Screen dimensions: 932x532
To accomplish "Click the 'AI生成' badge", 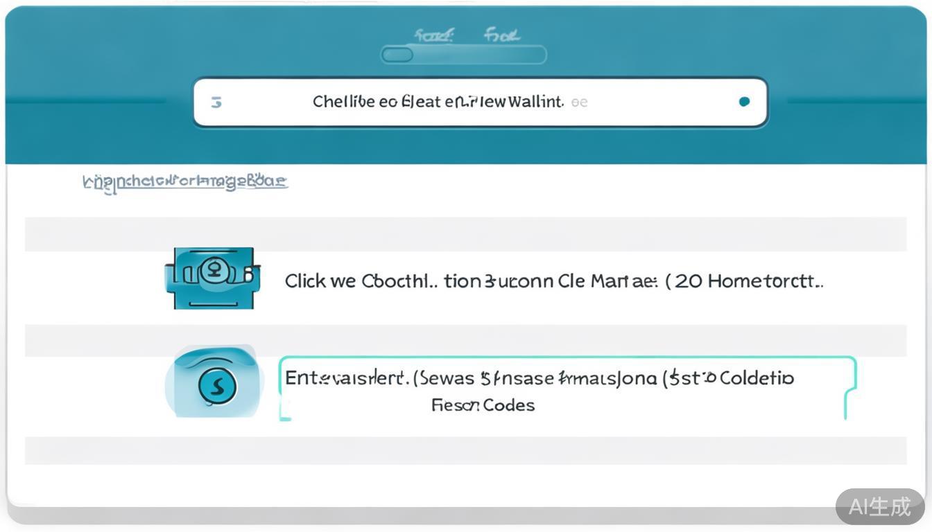I will click(879, 506).
